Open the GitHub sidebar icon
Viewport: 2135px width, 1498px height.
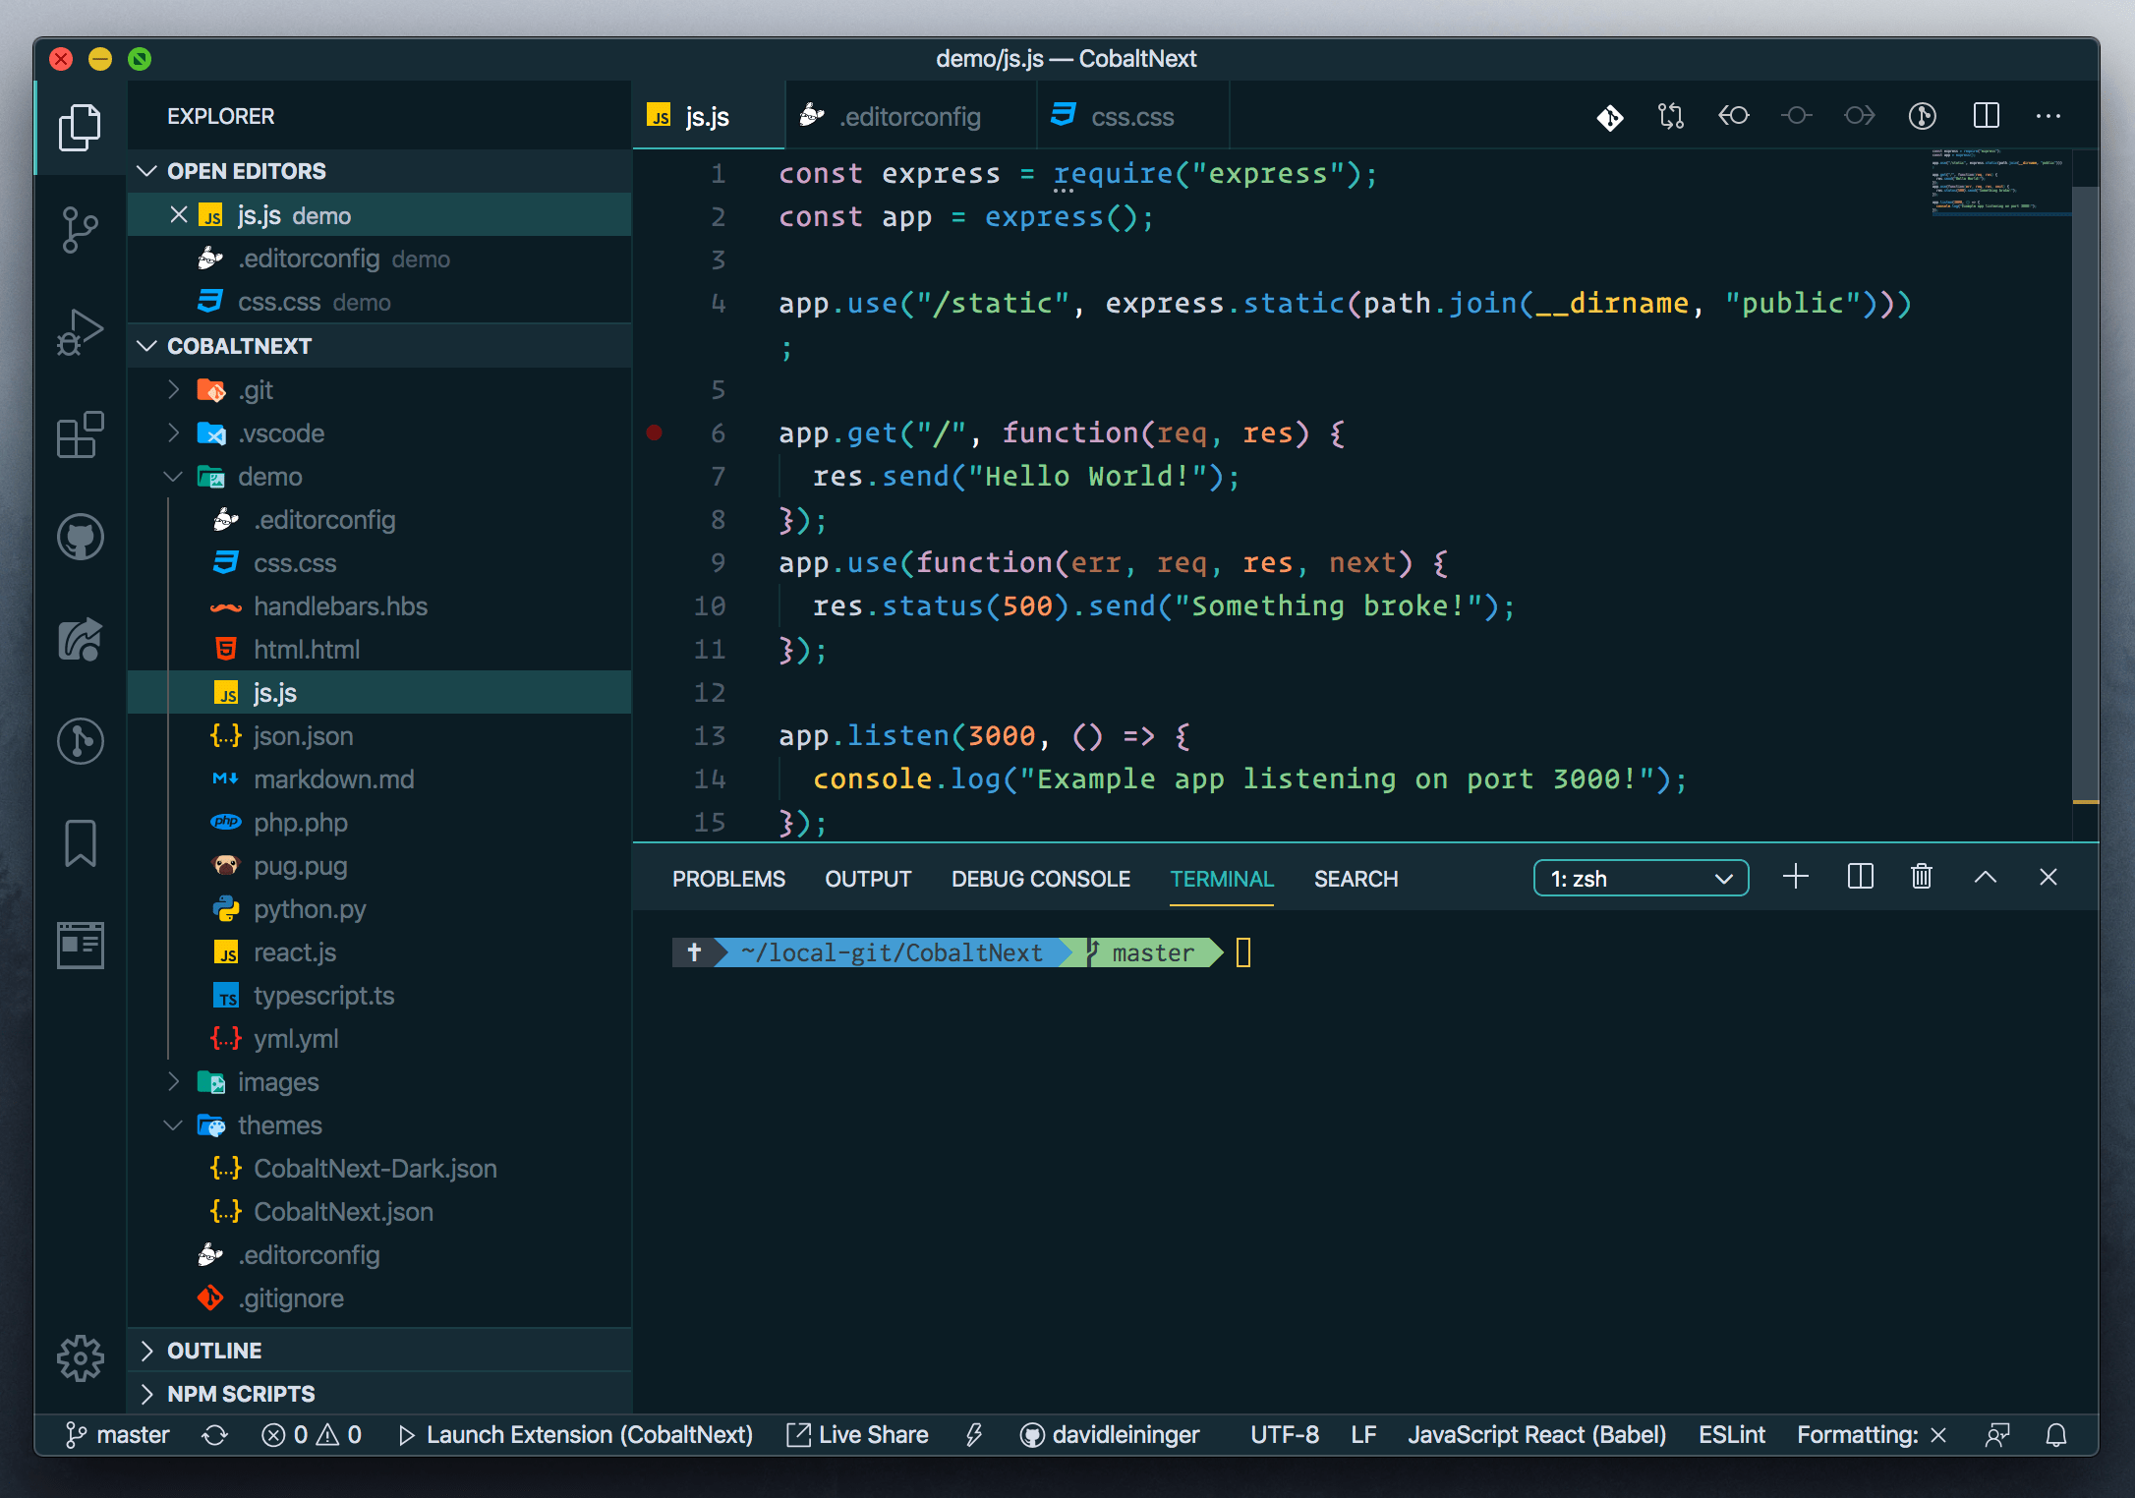(80, 537)
